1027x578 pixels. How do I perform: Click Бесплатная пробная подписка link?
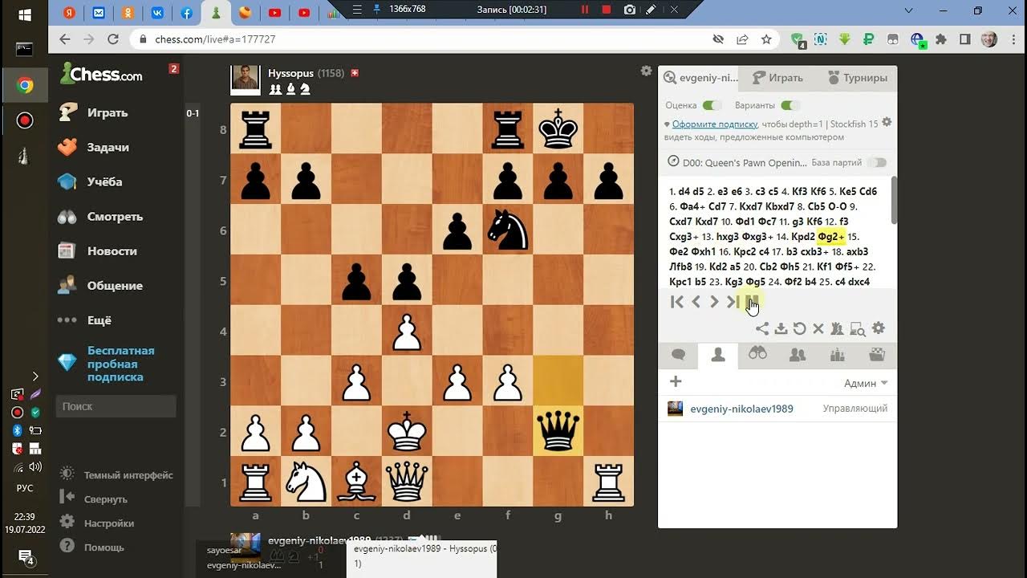click(x=120, y=364)
